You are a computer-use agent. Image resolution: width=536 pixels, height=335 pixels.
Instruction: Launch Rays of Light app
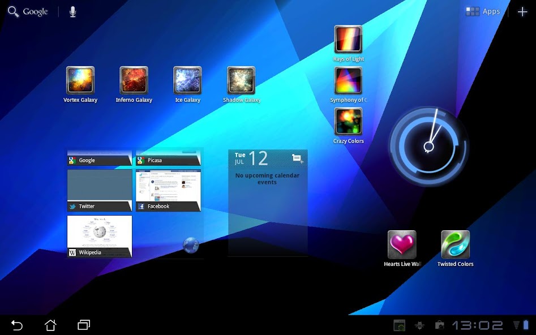(348, 40)
